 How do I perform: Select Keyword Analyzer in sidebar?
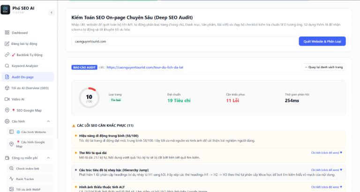[x=28, y=66]
